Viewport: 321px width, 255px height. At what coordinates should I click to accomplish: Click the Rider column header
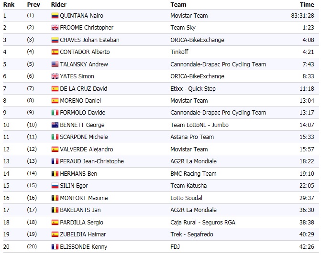(59, 5)
